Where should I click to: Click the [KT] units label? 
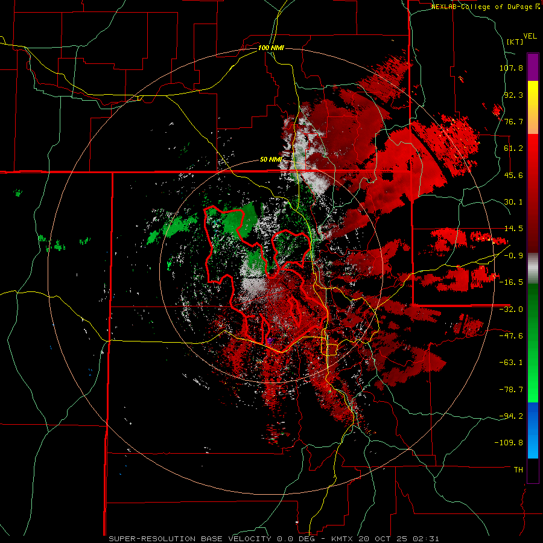click(515, 42)
